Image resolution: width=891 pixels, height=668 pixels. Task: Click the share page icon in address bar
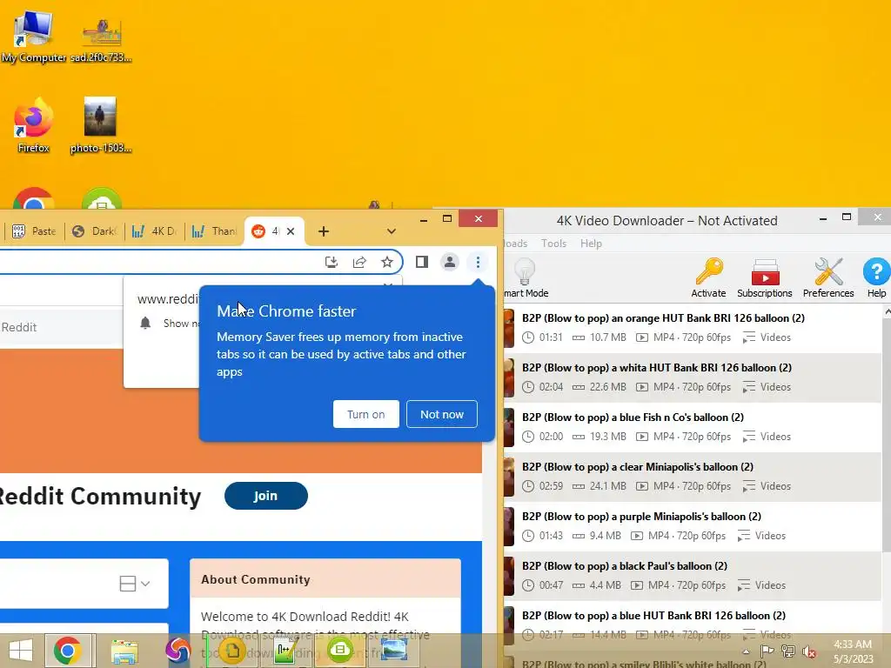click(359, 262)
